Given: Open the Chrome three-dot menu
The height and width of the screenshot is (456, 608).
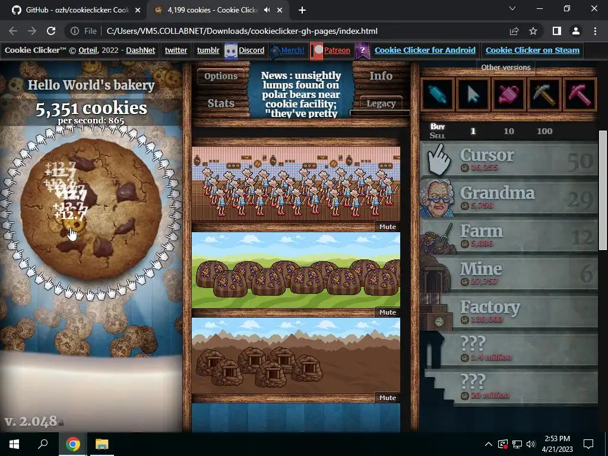Looking at the screenshot, I should pos(595,31).
